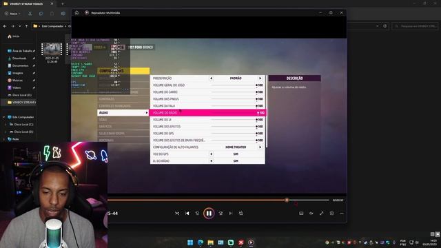Viewport: 441px width, 248px height.
Task: Open the POR PTB2 language switcher
Action: pyautogui.click(x=403, y=242)
